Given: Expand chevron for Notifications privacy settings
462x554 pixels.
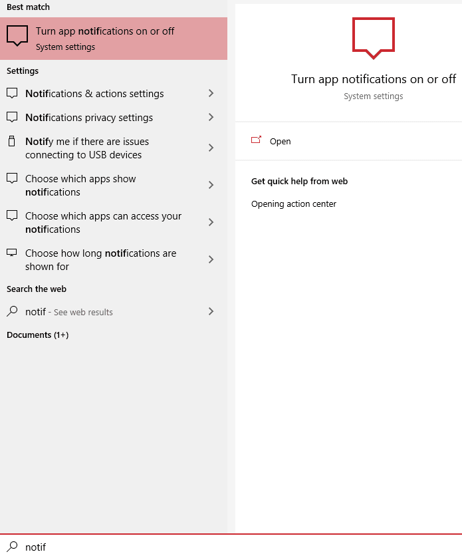Looking at the screenshot, I should tap(211, 117).
